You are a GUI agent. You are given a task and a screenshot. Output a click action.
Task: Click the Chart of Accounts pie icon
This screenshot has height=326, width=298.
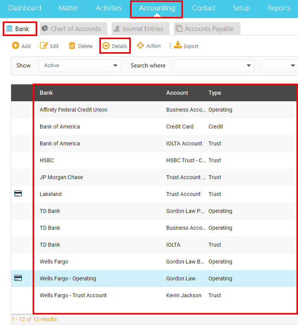45,28
